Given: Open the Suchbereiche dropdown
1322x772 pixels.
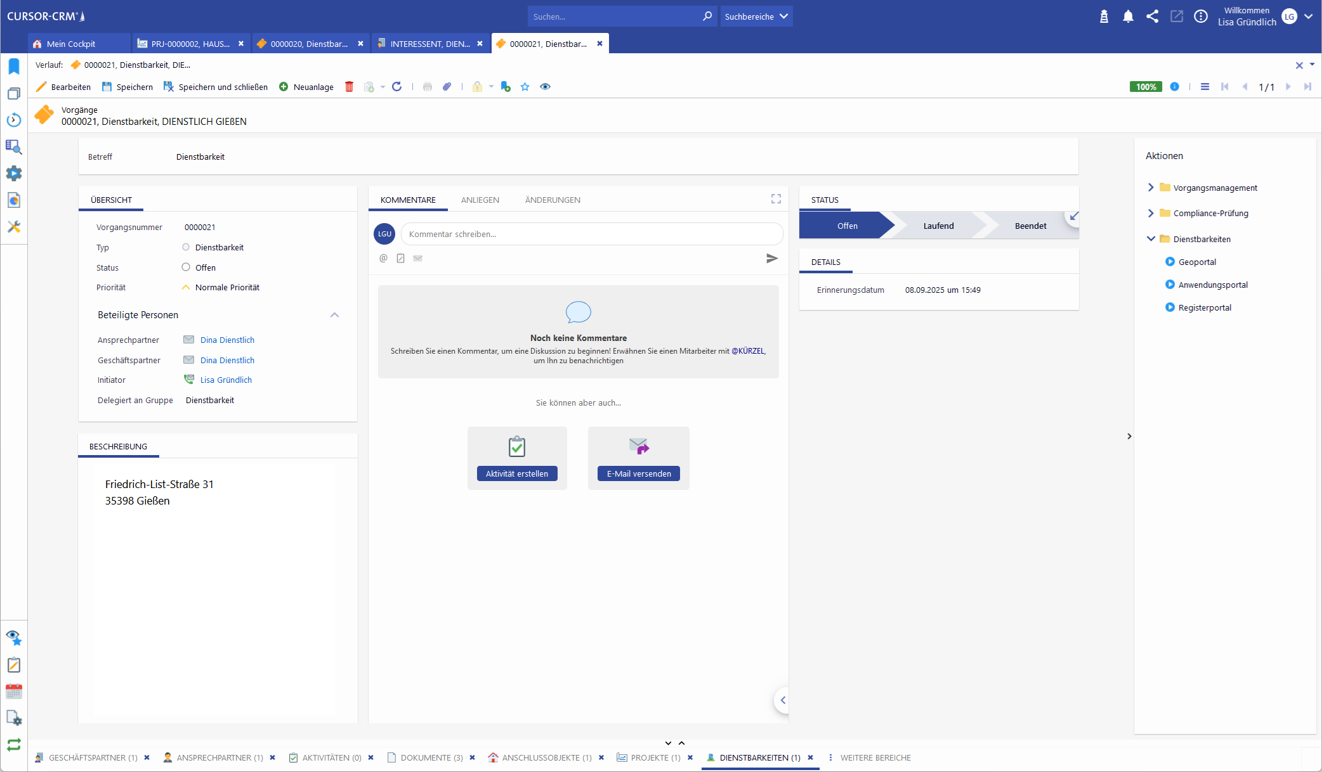Looking at the screenshot, I should point(756,16).
